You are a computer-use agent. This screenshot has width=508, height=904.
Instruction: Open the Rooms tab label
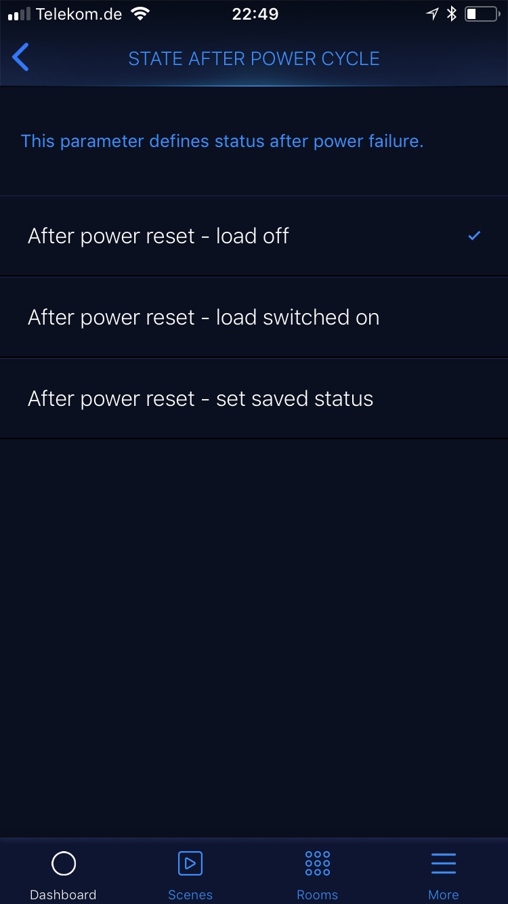click(x=317, y=895)
